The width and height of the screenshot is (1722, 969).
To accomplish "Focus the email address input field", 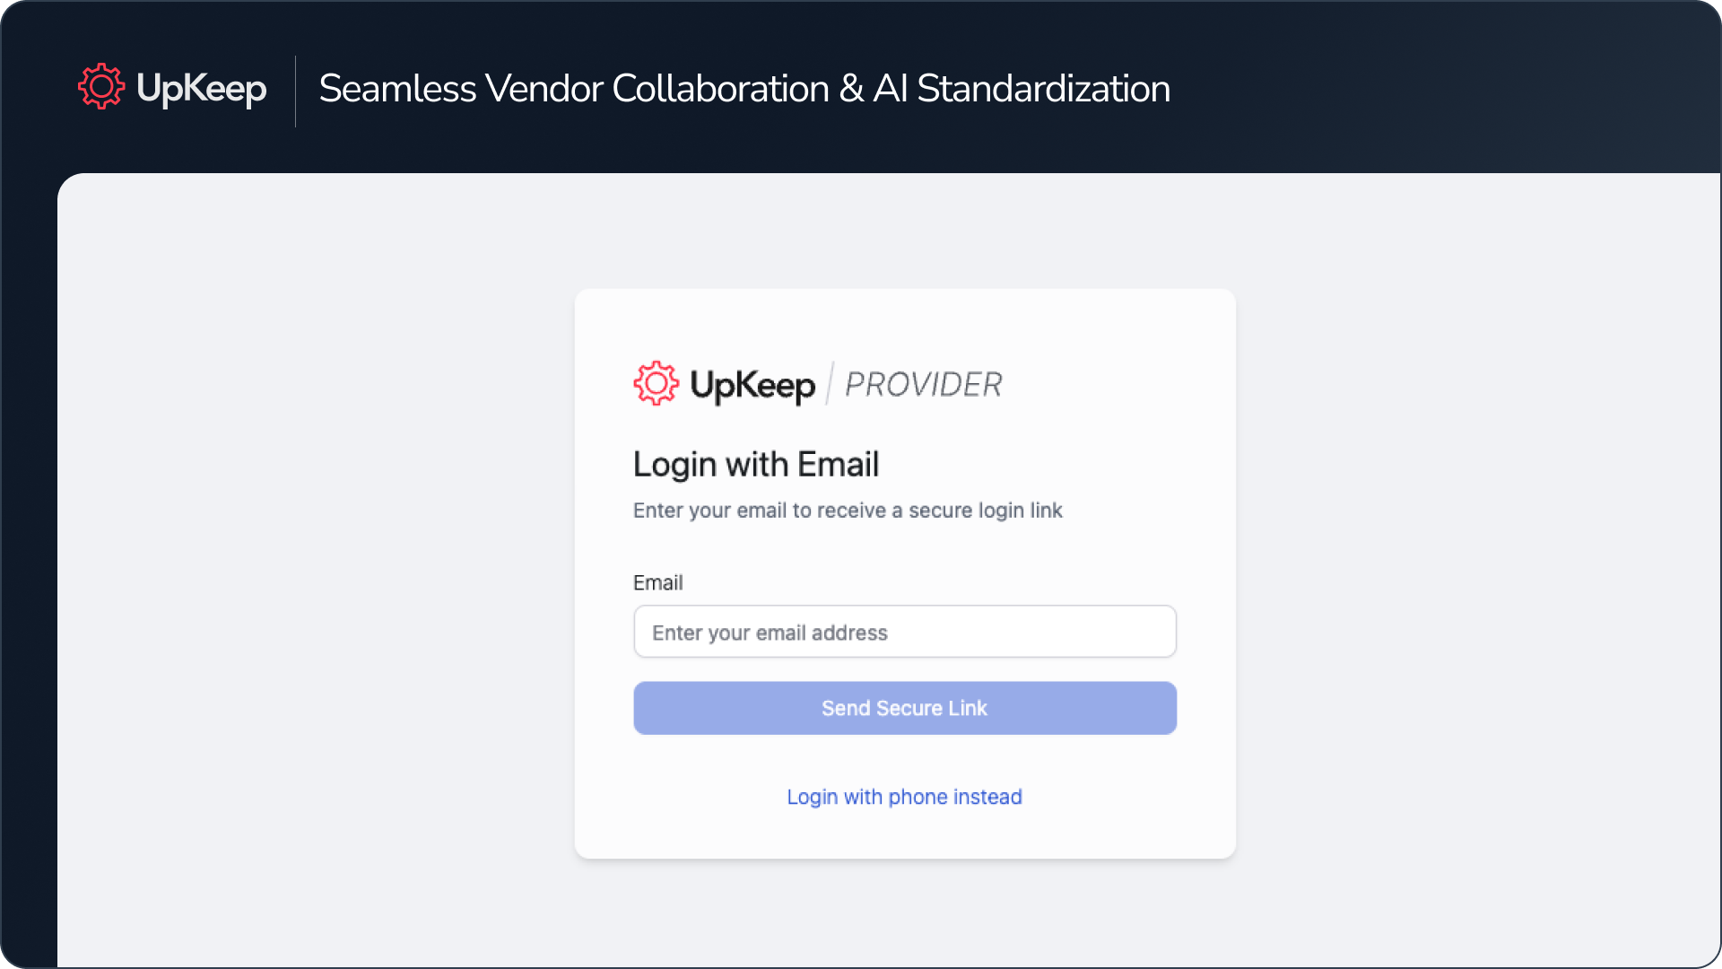I will [904, 632].
